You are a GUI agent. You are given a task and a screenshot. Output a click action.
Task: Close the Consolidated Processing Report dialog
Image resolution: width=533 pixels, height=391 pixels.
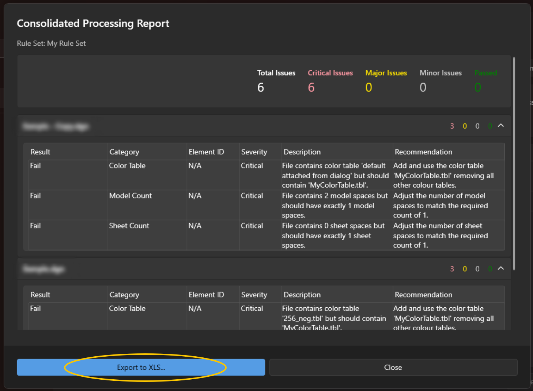(x=393, y=367)
